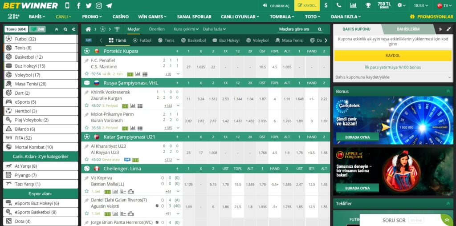456x226 pixels.
Task: Click Burada Oyna on Çarkıfelek banner
Action: click(x=358, y=137)
